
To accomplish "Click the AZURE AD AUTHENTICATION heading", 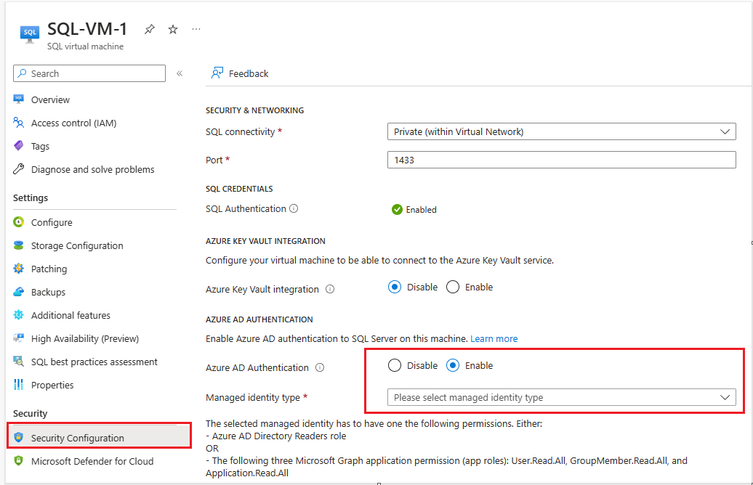I will [x=259, y=319].
